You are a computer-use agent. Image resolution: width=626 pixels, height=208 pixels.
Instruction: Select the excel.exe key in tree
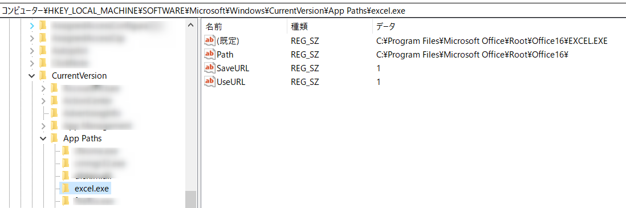click(x=92, y=188)
